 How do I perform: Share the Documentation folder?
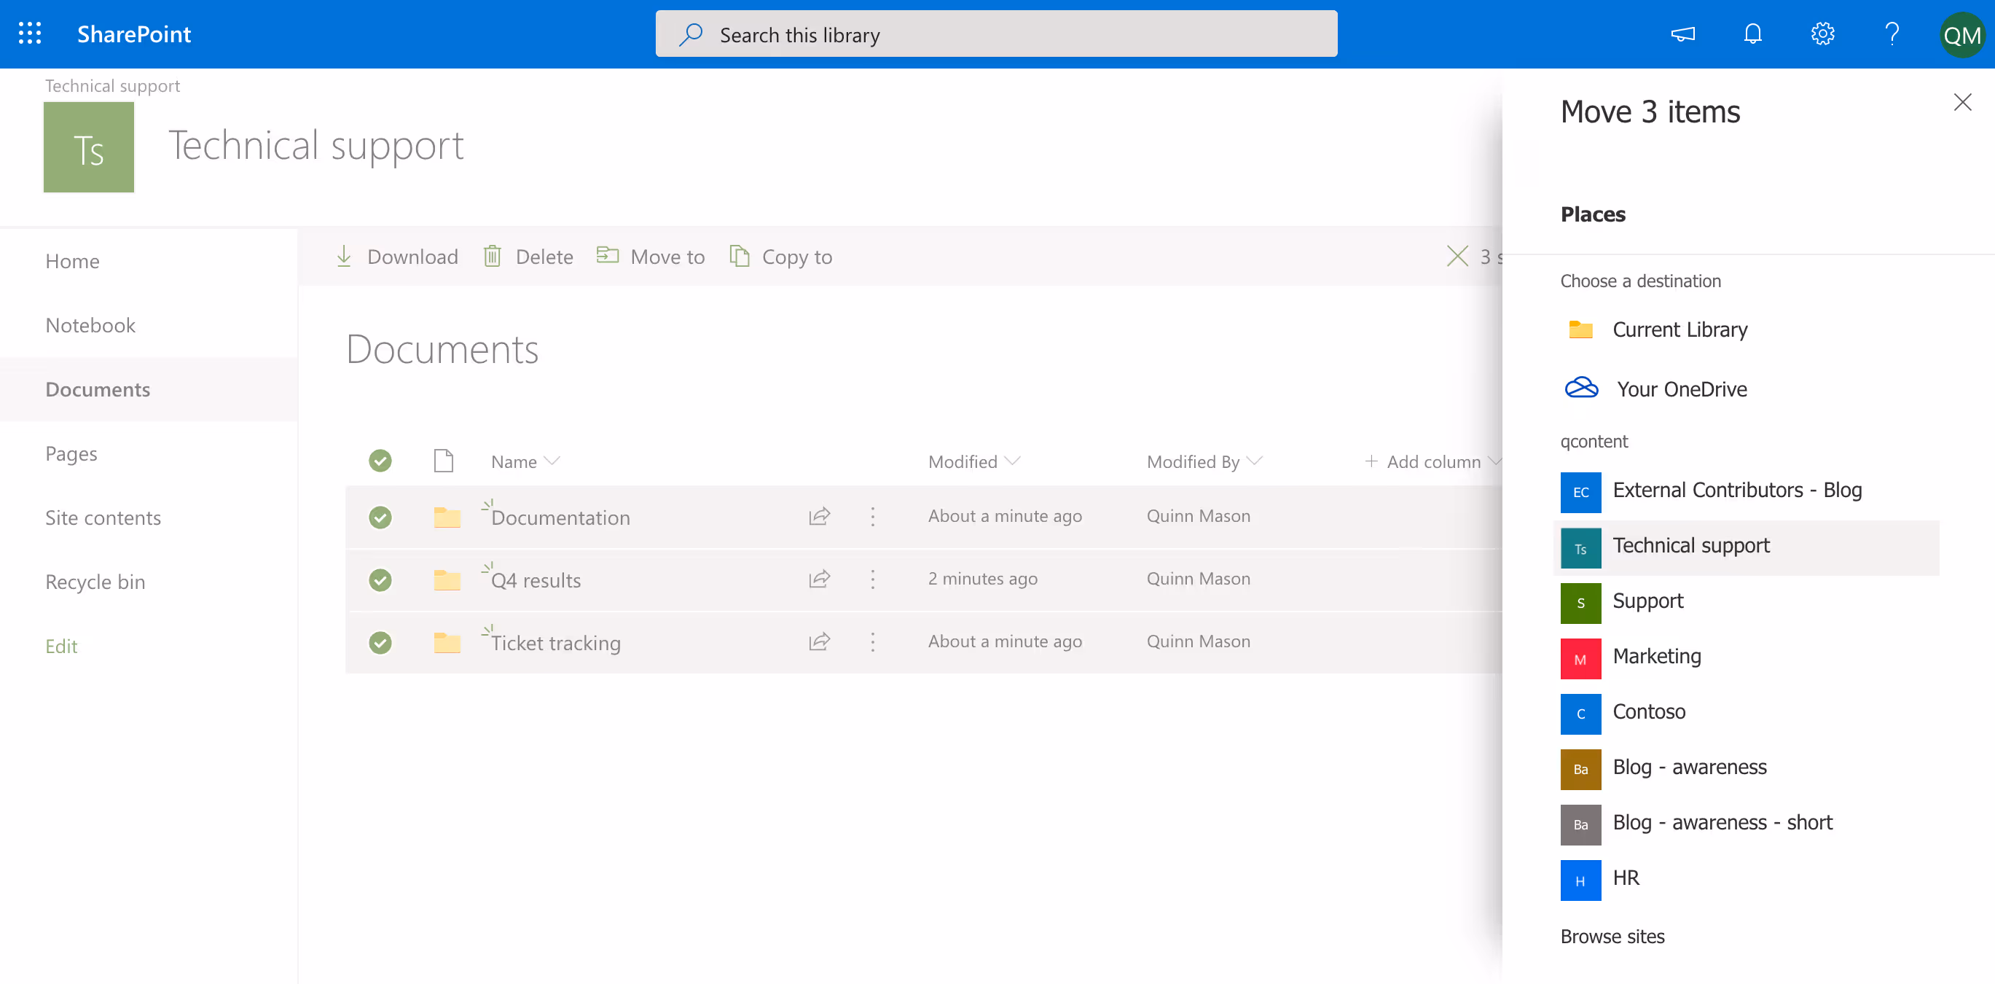click(820, 516)
